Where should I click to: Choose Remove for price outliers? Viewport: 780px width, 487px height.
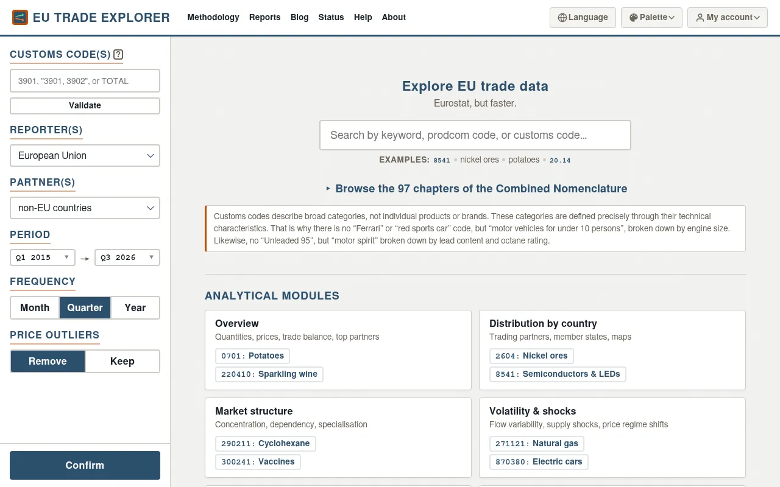pyautogui.click(x=48, y=362)
